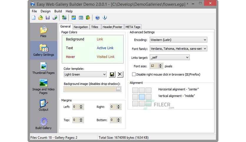Image resolution: width=246 pixels, height=142 pixels.
Task: Set alignment to middle right cell
Action: pyautogui.click(x=148, y=97)
